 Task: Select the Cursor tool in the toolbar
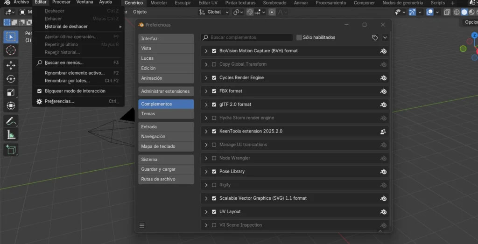click(x=11, y=50)
